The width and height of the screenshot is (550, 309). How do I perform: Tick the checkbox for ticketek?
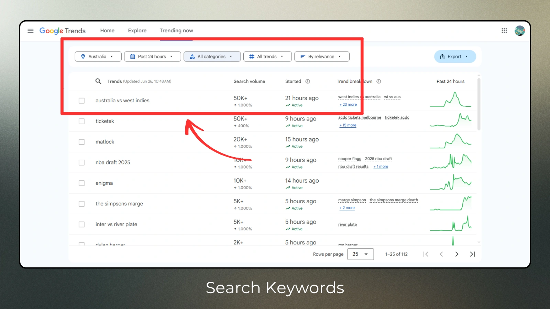pos(81,121)
